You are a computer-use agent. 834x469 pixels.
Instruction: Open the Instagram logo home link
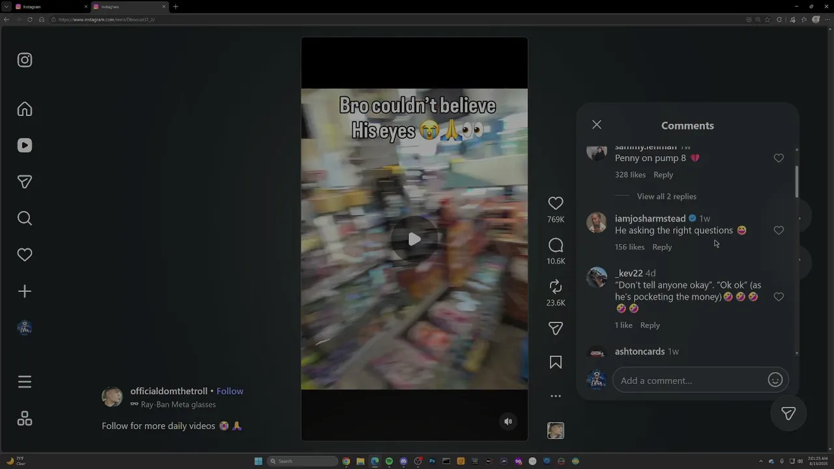(25, 60)
